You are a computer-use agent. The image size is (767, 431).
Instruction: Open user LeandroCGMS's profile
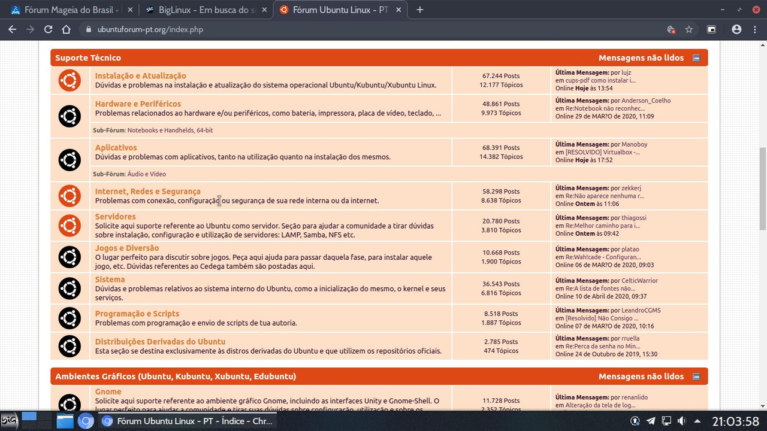[x=641, y=311]
